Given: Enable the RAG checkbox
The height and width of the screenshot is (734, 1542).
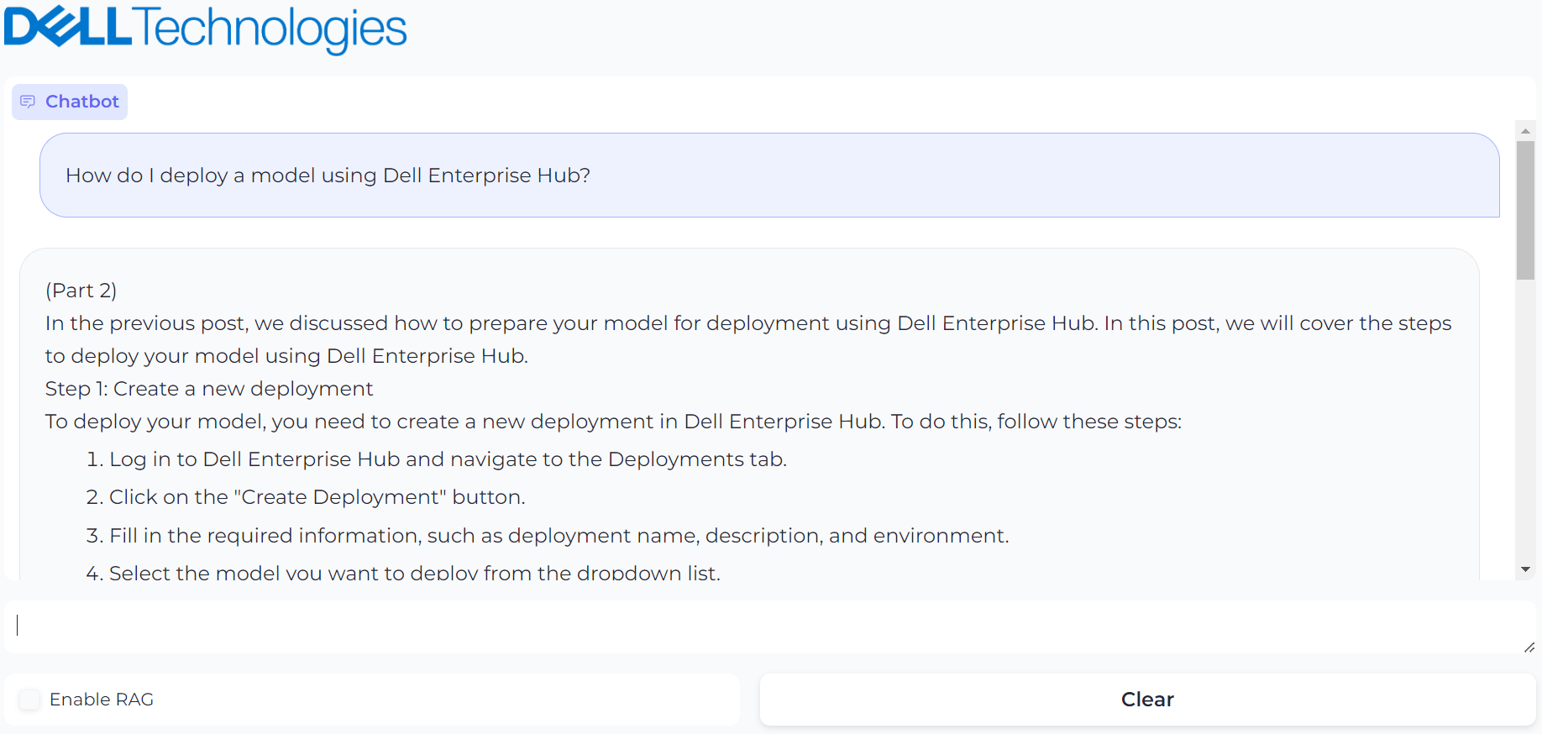Looking at the screenshot, I should (30, 700).
